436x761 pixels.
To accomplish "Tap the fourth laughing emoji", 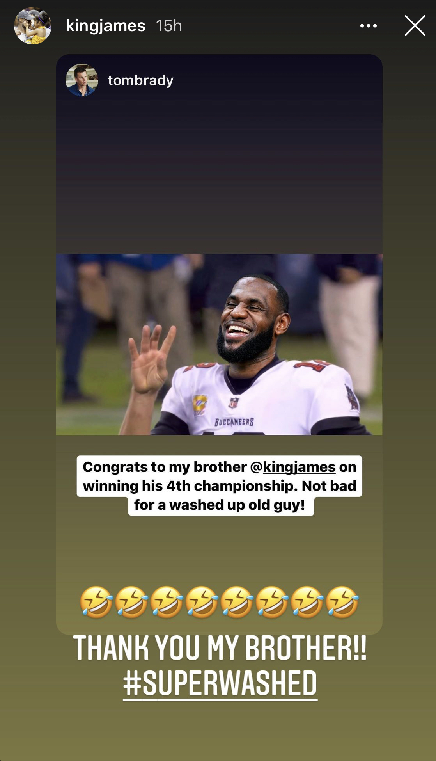I will click(202, 602).
